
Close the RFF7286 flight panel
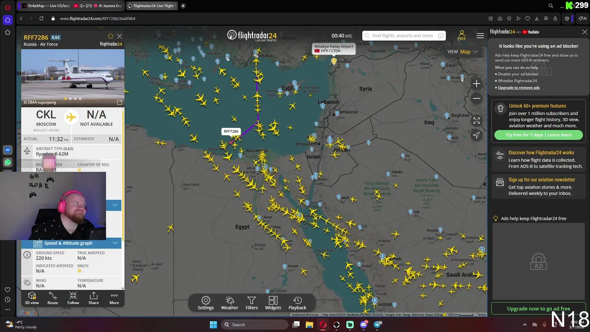tap(119, 36)
